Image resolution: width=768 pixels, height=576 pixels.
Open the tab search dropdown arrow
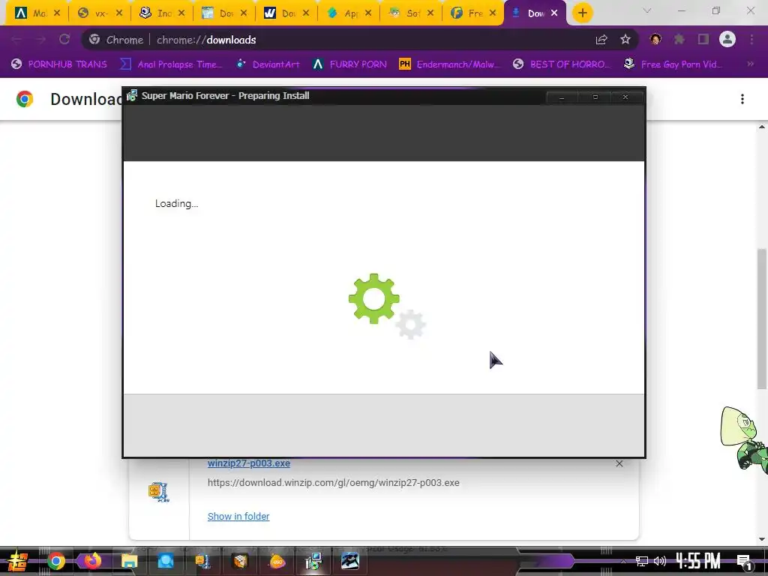pos(647,10)
